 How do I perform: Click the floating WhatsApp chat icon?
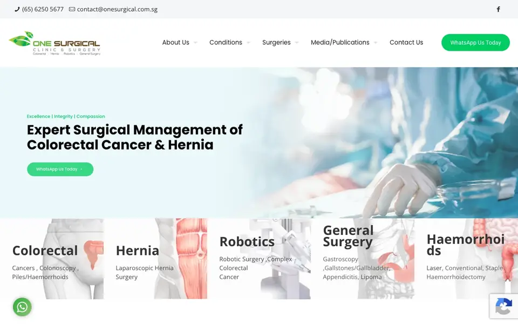[x=22, y=307]
